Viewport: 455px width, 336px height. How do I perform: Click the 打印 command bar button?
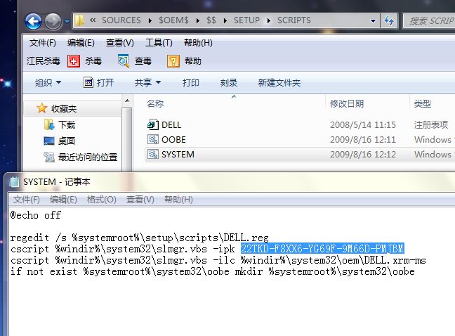click(191, 82)
